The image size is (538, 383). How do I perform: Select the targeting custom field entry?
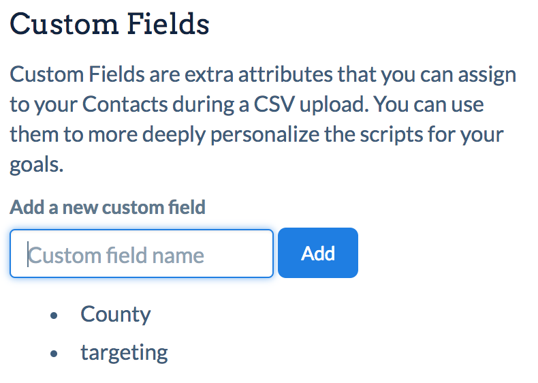point(124,353)
